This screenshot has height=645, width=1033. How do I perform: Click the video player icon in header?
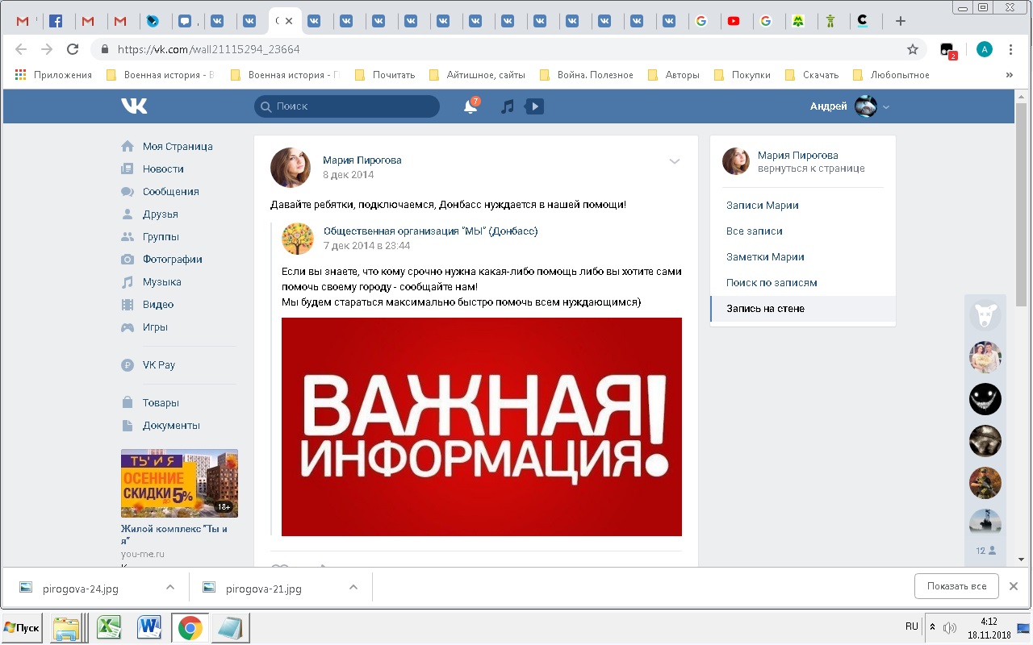click(534, 106)
